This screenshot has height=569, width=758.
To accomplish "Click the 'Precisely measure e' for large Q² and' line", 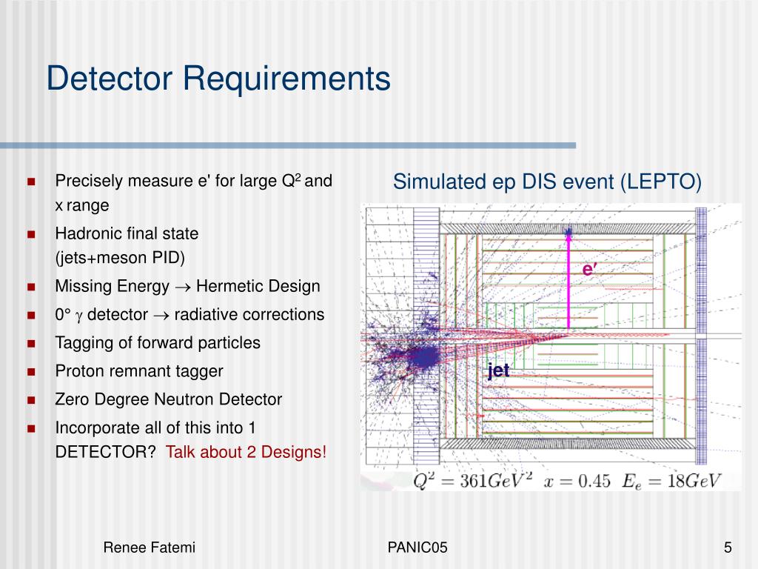I will tap(193, 181).
